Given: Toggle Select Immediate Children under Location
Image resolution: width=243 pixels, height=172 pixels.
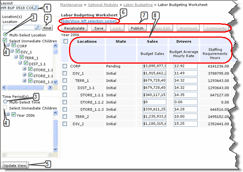Looking at the screenshot, I should click(x=5, y=40).
